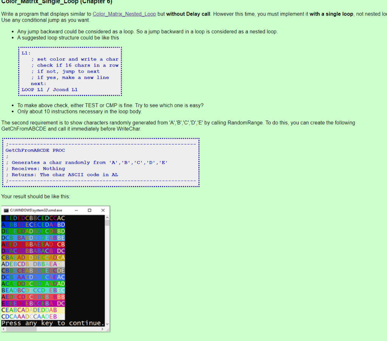Click the vertical scrollbar up arrow
387x341 pixels.
[107, 216]
